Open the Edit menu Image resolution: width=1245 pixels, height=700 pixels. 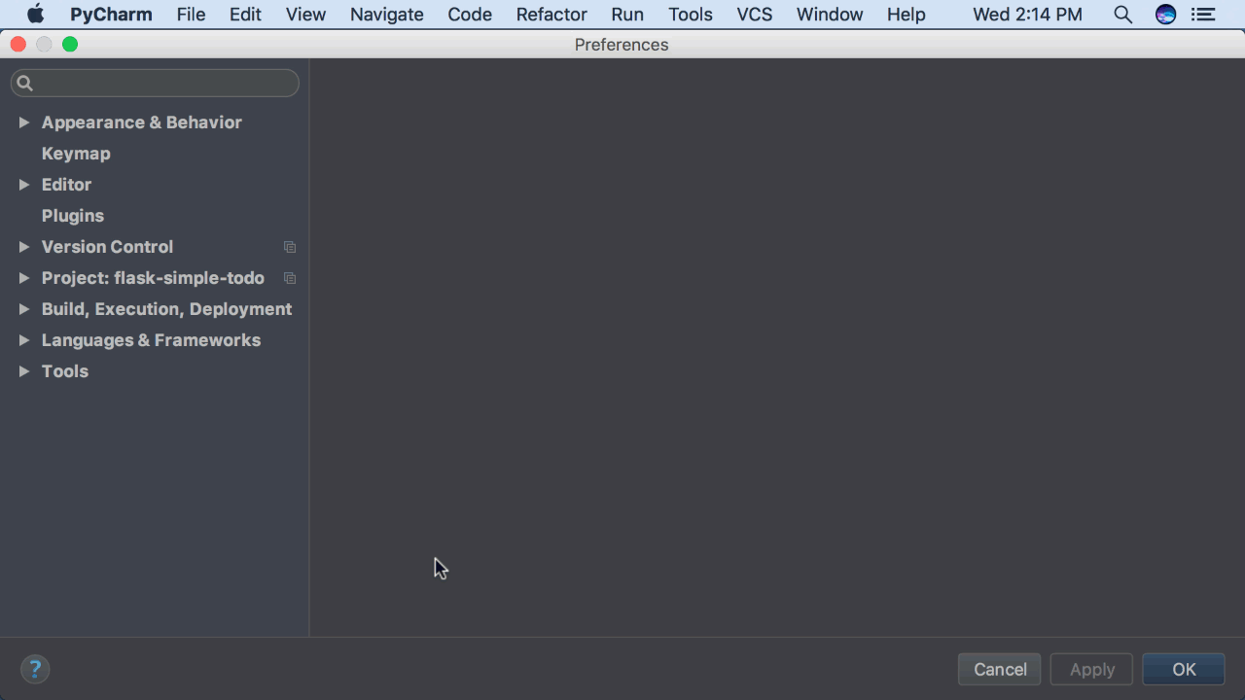(245, 15)
